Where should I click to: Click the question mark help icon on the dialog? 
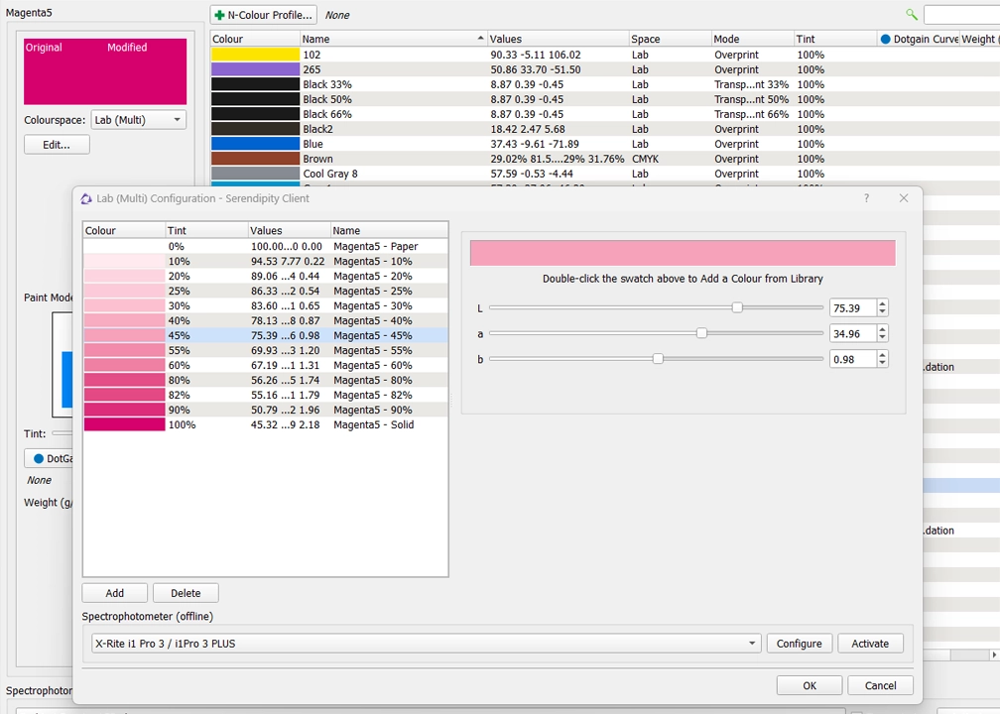click(866, 198)
